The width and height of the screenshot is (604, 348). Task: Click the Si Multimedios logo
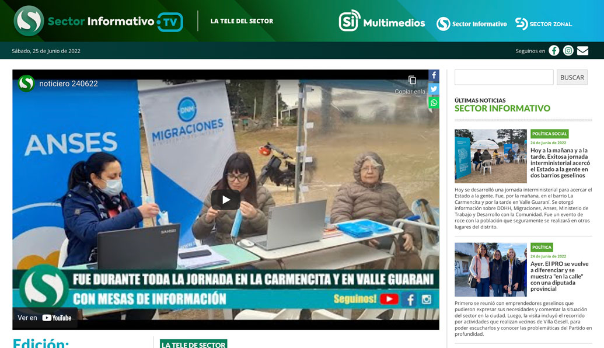coord(380,23)
